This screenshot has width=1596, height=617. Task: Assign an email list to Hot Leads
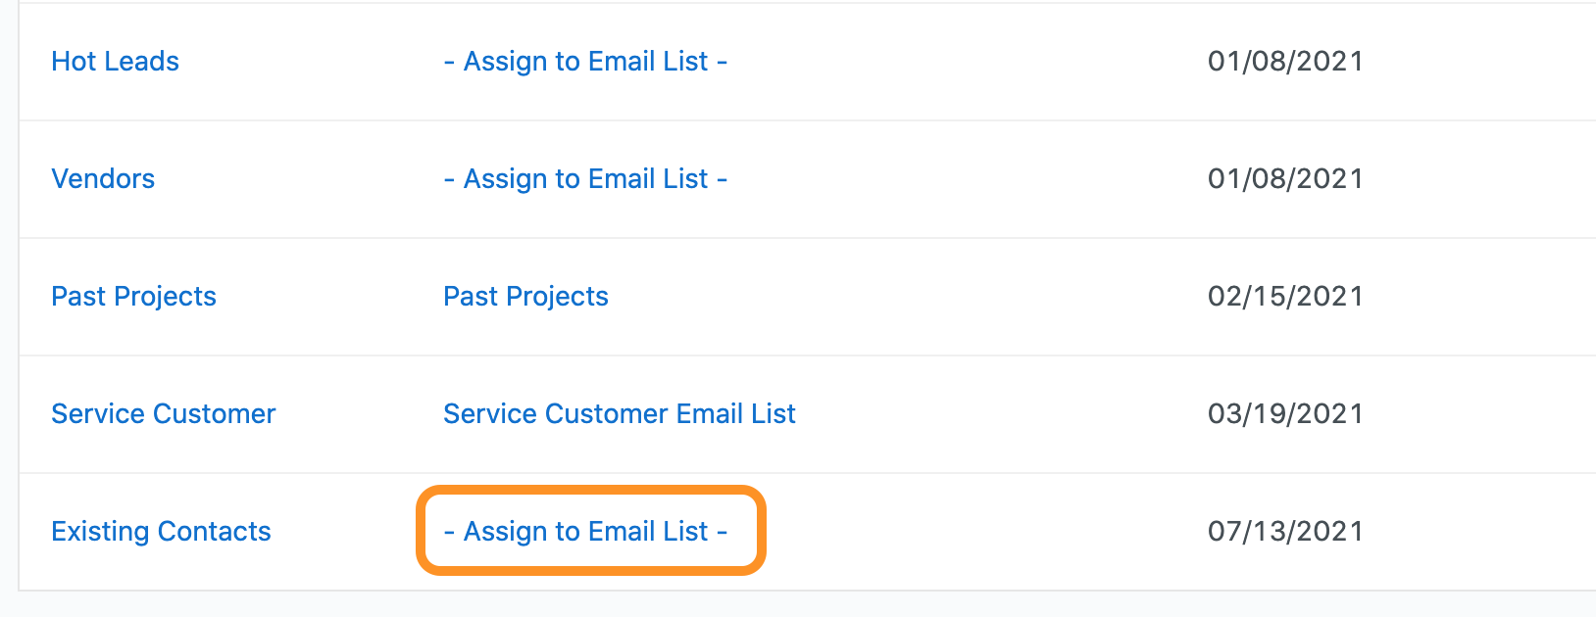click(x=585, y=61)
